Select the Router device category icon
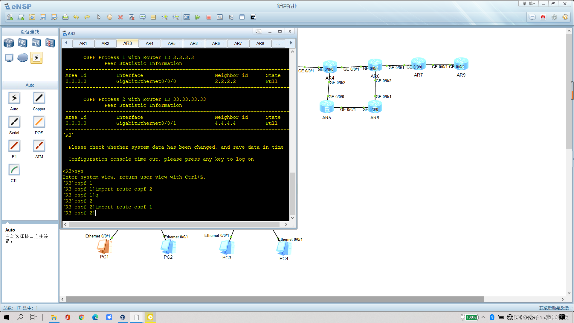574x323 pixels. point(9,43)
